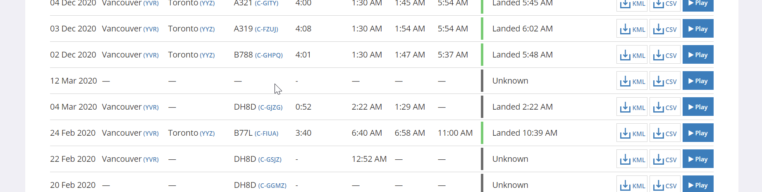
Task: Play the 12 Mar 2020 flight
Action: tap(698, 81)
